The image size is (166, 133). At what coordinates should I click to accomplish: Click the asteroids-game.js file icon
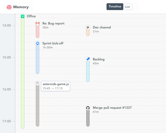(x=37, y=83)
